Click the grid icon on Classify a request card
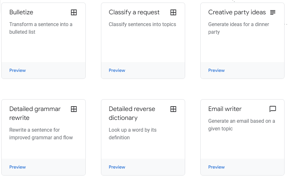The height and width of the screenshot is (180, 288). click(x=173, y=12)
